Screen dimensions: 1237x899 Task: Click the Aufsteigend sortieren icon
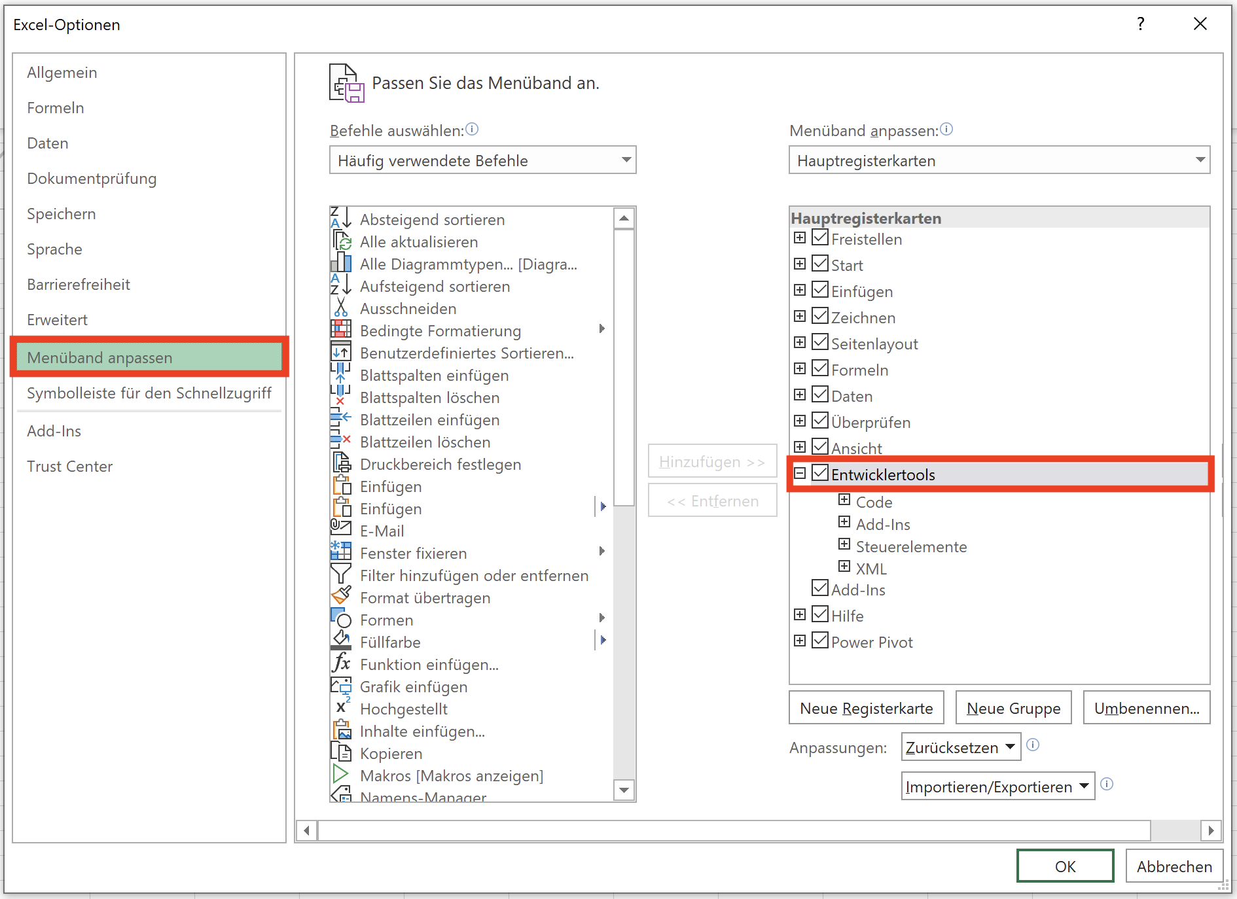[x=341, y=286]
